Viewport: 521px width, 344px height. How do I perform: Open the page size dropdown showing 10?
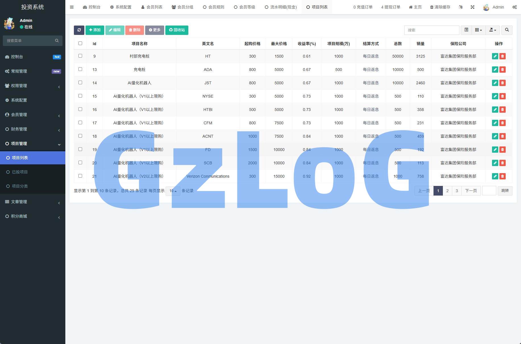173,191
